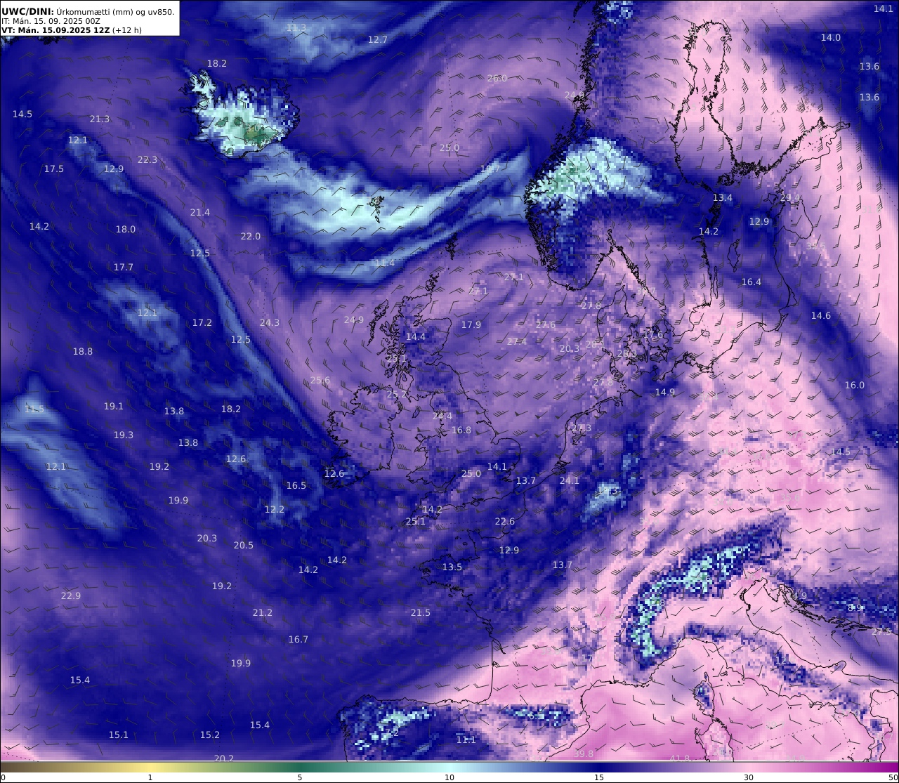Click the 17.5 value label
This screenshot has width=899, height=783.
click(x=54, y=169)
